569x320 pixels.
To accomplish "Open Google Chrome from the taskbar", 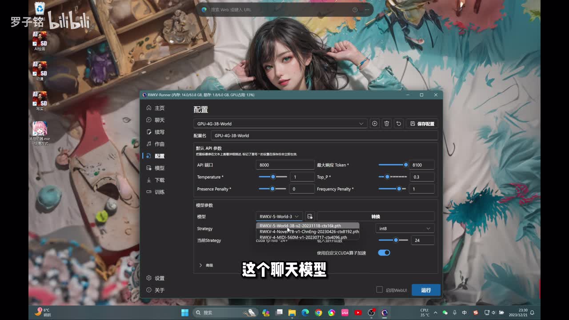I will (x=318, y=313).
